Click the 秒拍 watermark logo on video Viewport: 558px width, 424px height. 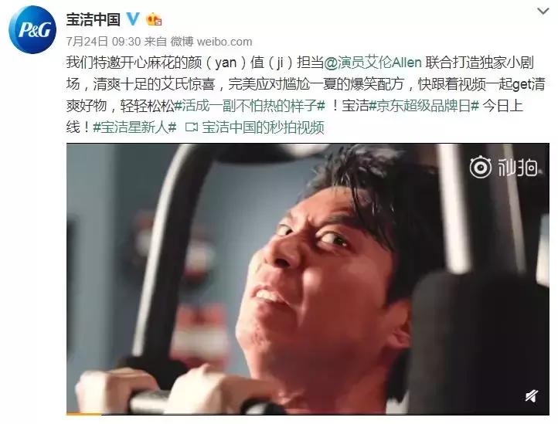coord(504,167)
